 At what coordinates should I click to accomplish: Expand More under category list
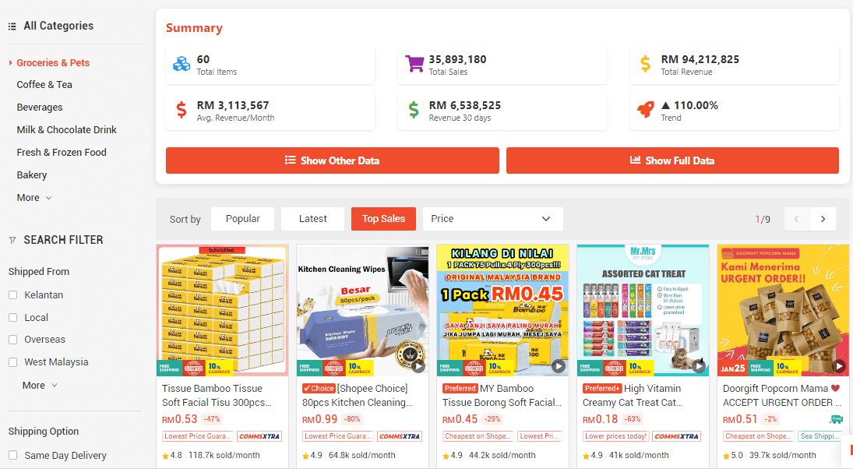(x=33, y=198)
